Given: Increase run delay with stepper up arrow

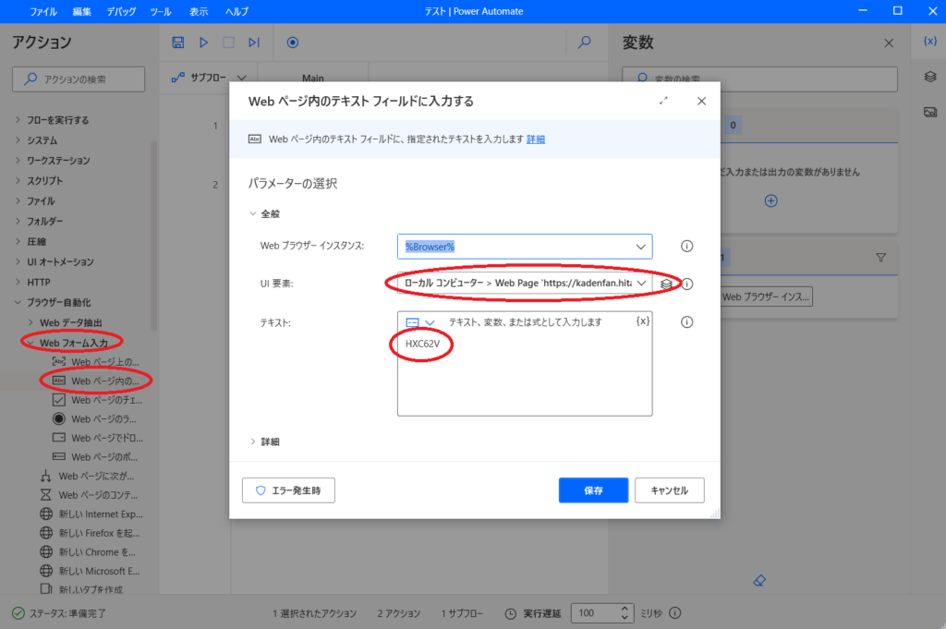Looking at the screenshot, I should (625, 608).
